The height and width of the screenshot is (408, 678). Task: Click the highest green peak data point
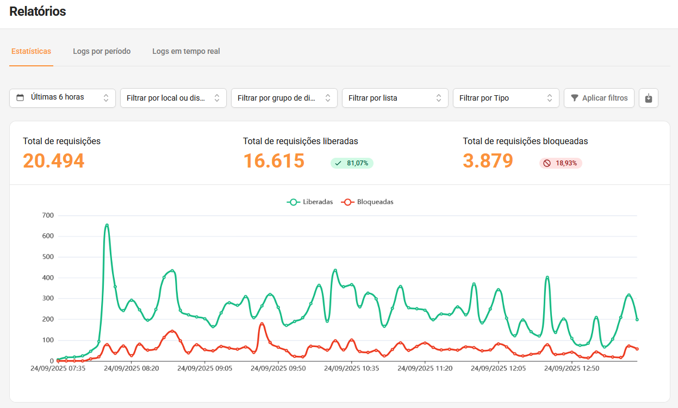coord(107,225)
